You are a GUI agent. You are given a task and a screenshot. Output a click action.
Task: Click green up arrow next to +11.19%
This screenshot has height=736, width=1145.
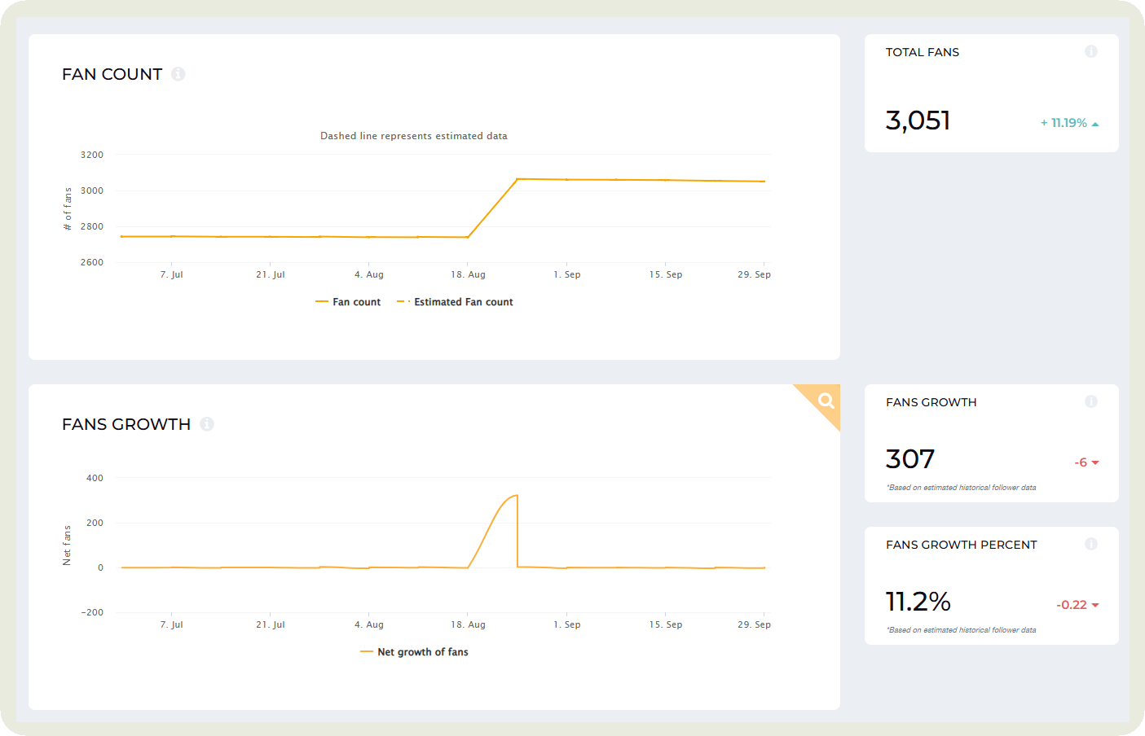click(x=1095, y=124)
